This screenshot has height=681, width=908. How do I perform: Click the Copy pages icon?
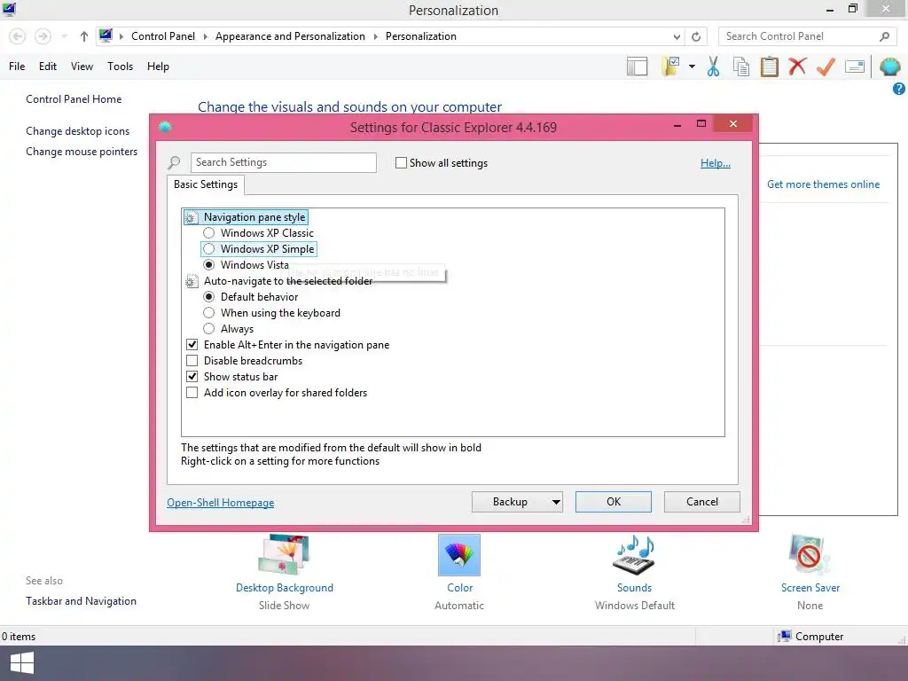(741, 67)
